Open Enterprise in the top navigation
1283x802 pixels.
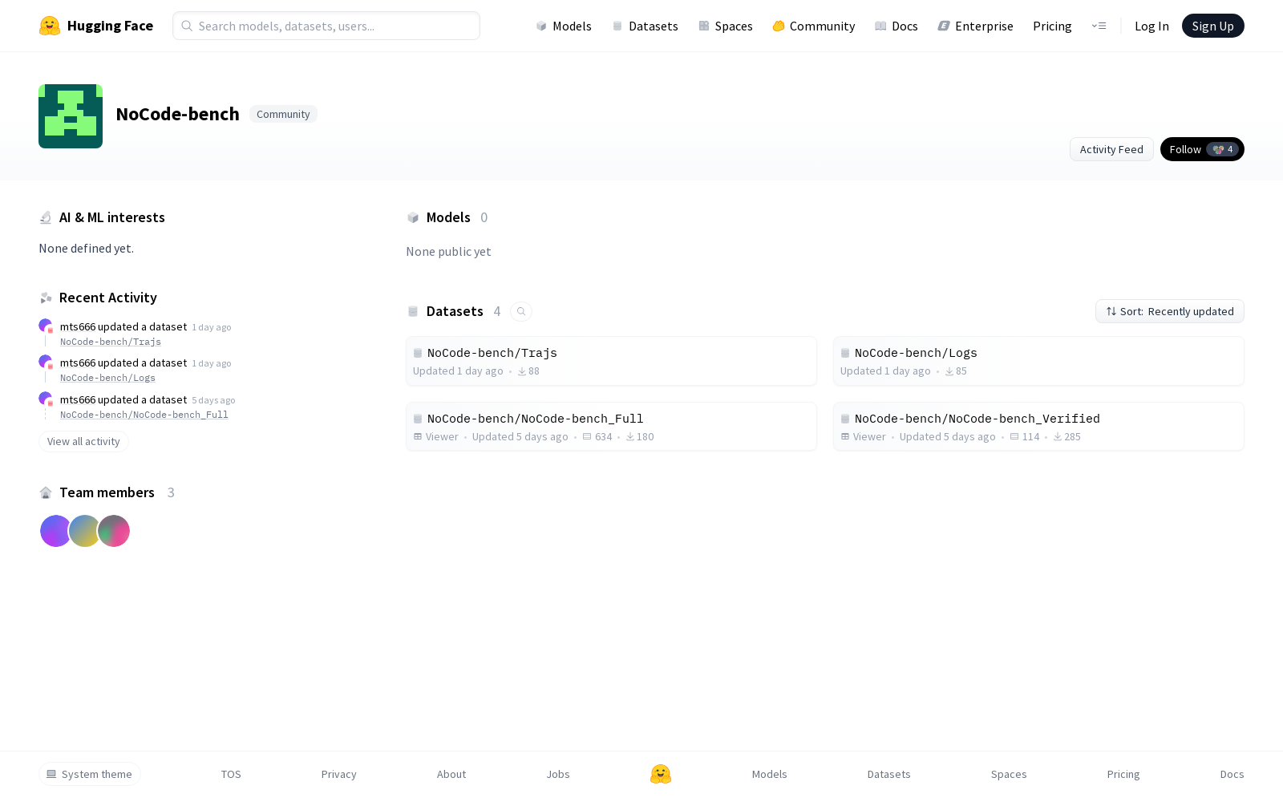[x=975, y=26]
